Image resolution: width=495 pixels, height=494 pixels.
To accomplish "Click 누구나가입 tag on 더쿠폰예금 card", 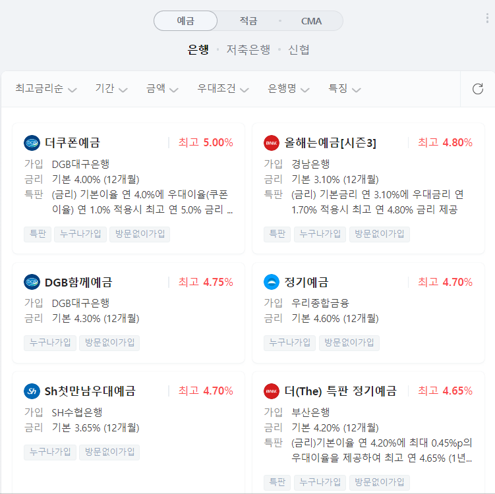I will coord(80,234).
